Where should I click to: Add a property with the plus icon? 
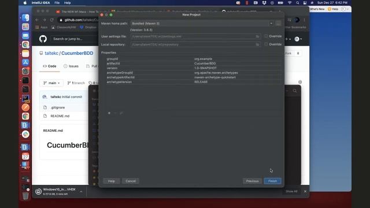(109, 113)
